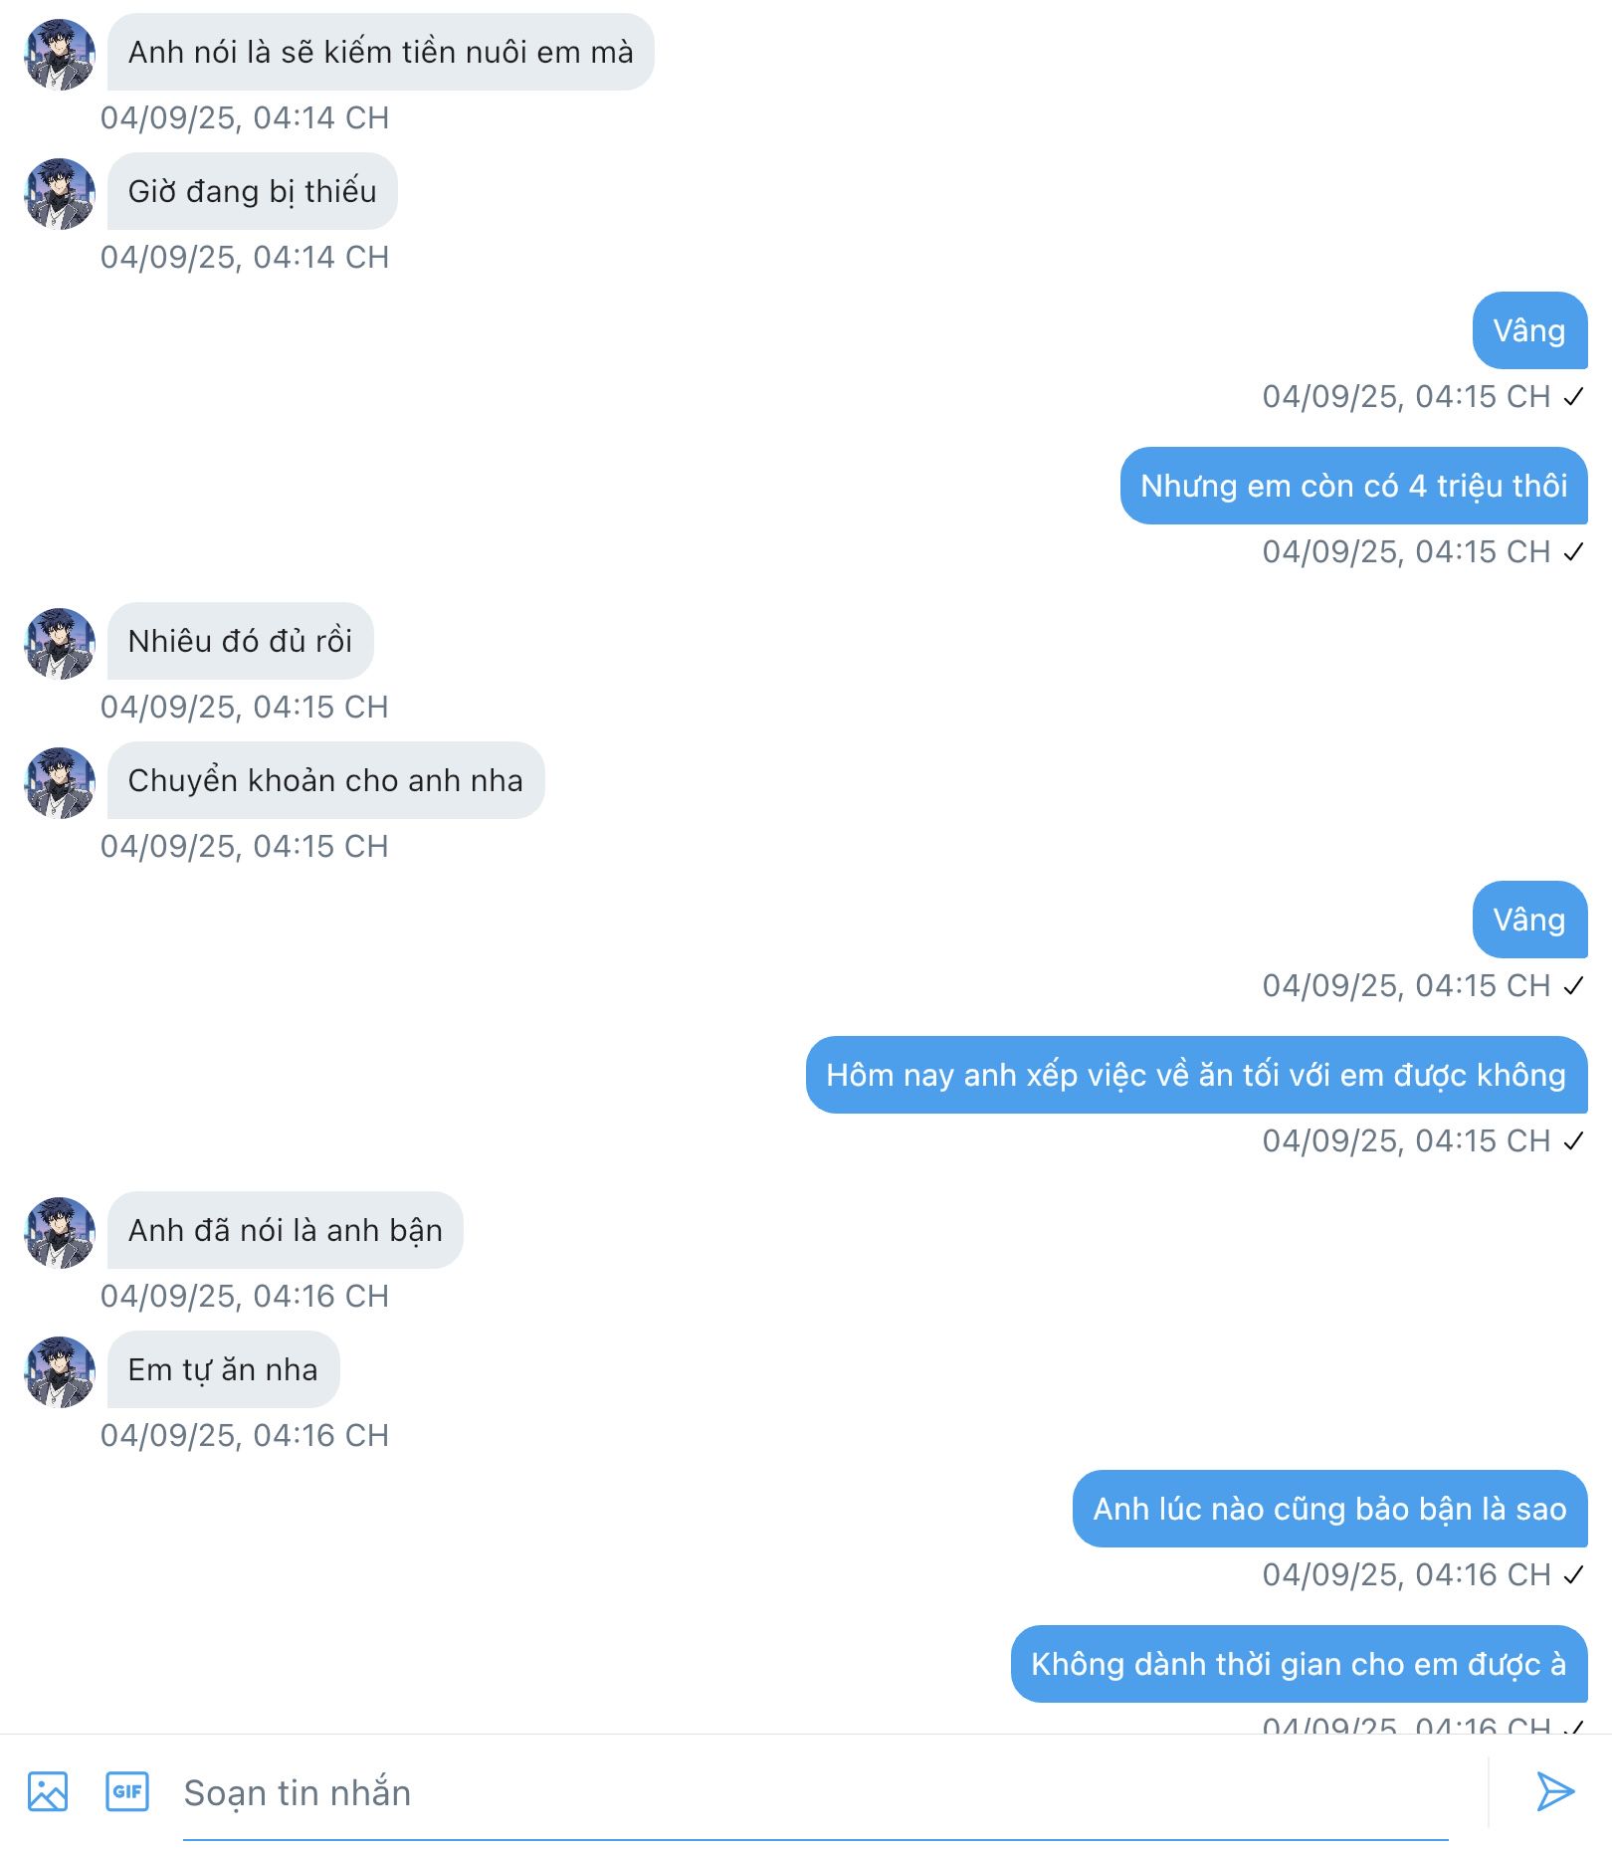Click the "Chuyển khoản cho anh nha" bubble
Viewport: 1612px width, 1850px height.
(325, 780)
